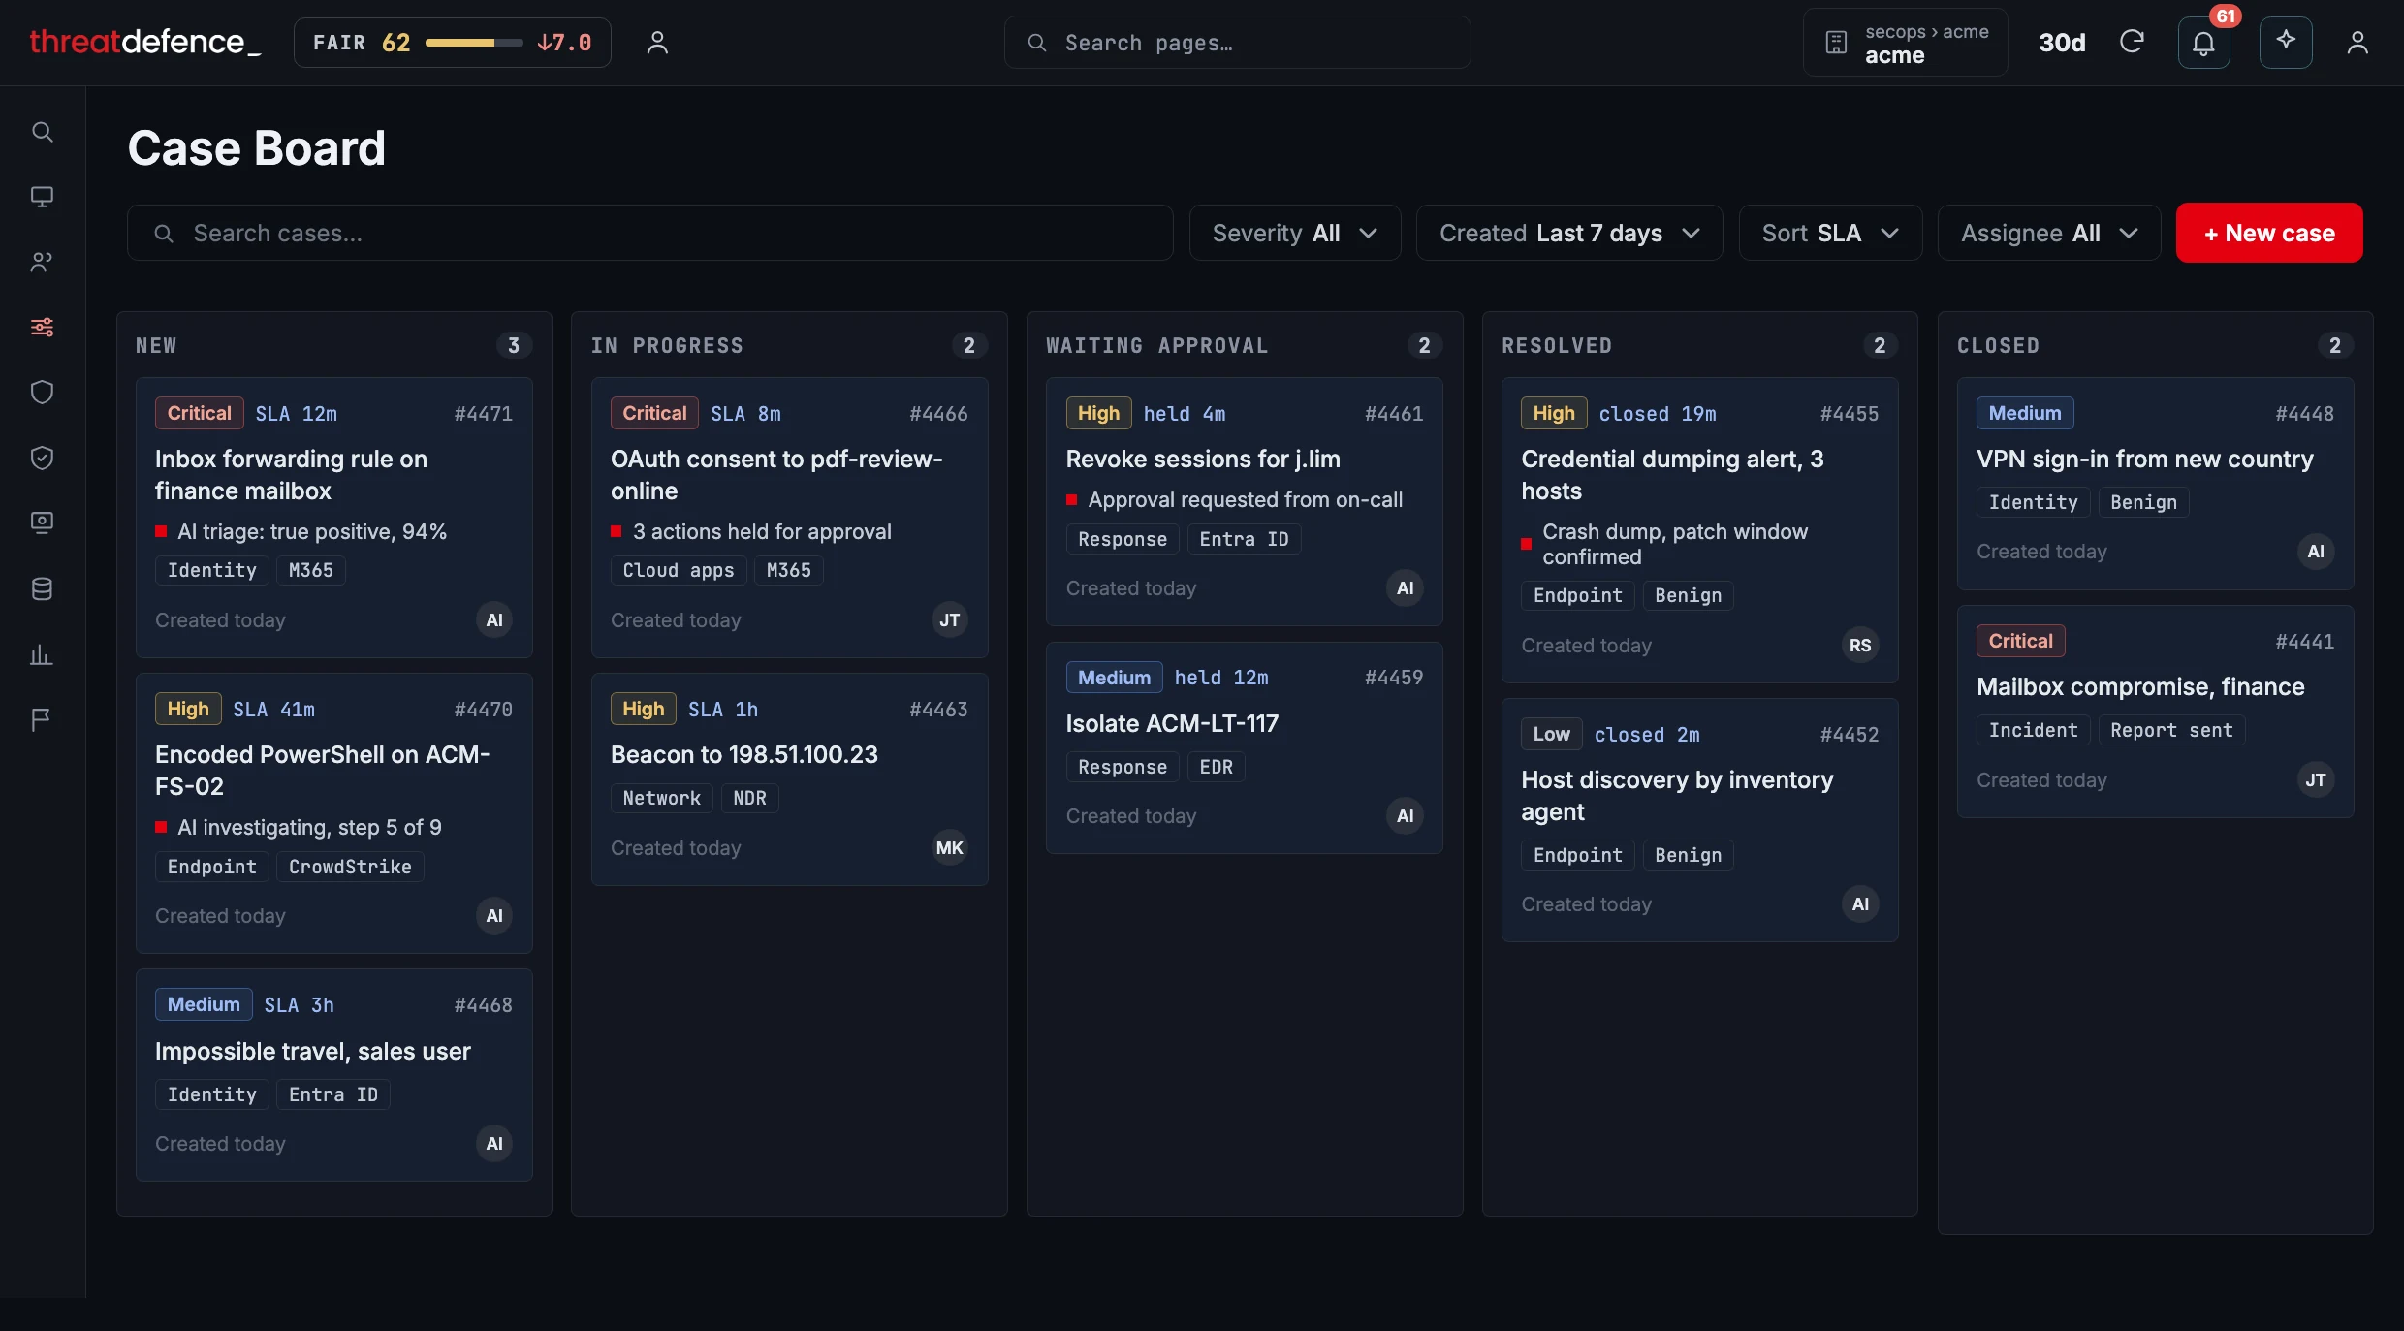The image size is (2404, 1331).
Task: Click the Search cases input field
Action: [649, 233]
